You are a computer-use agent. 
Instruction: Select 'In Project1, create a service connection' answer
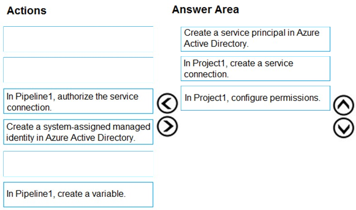255,68
